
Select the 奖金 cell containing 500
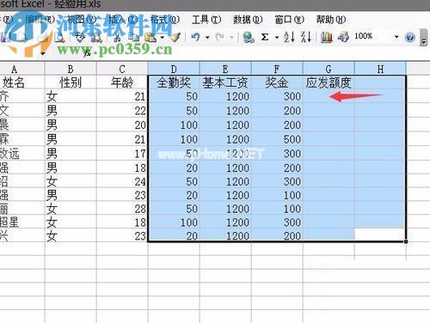[x=277, y=139]
